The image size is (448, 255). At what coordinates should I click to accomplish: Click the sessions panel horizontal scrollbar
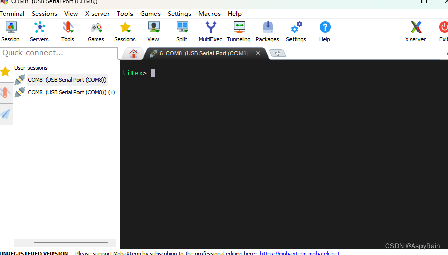pyautogui.click(x=70, y=243)
